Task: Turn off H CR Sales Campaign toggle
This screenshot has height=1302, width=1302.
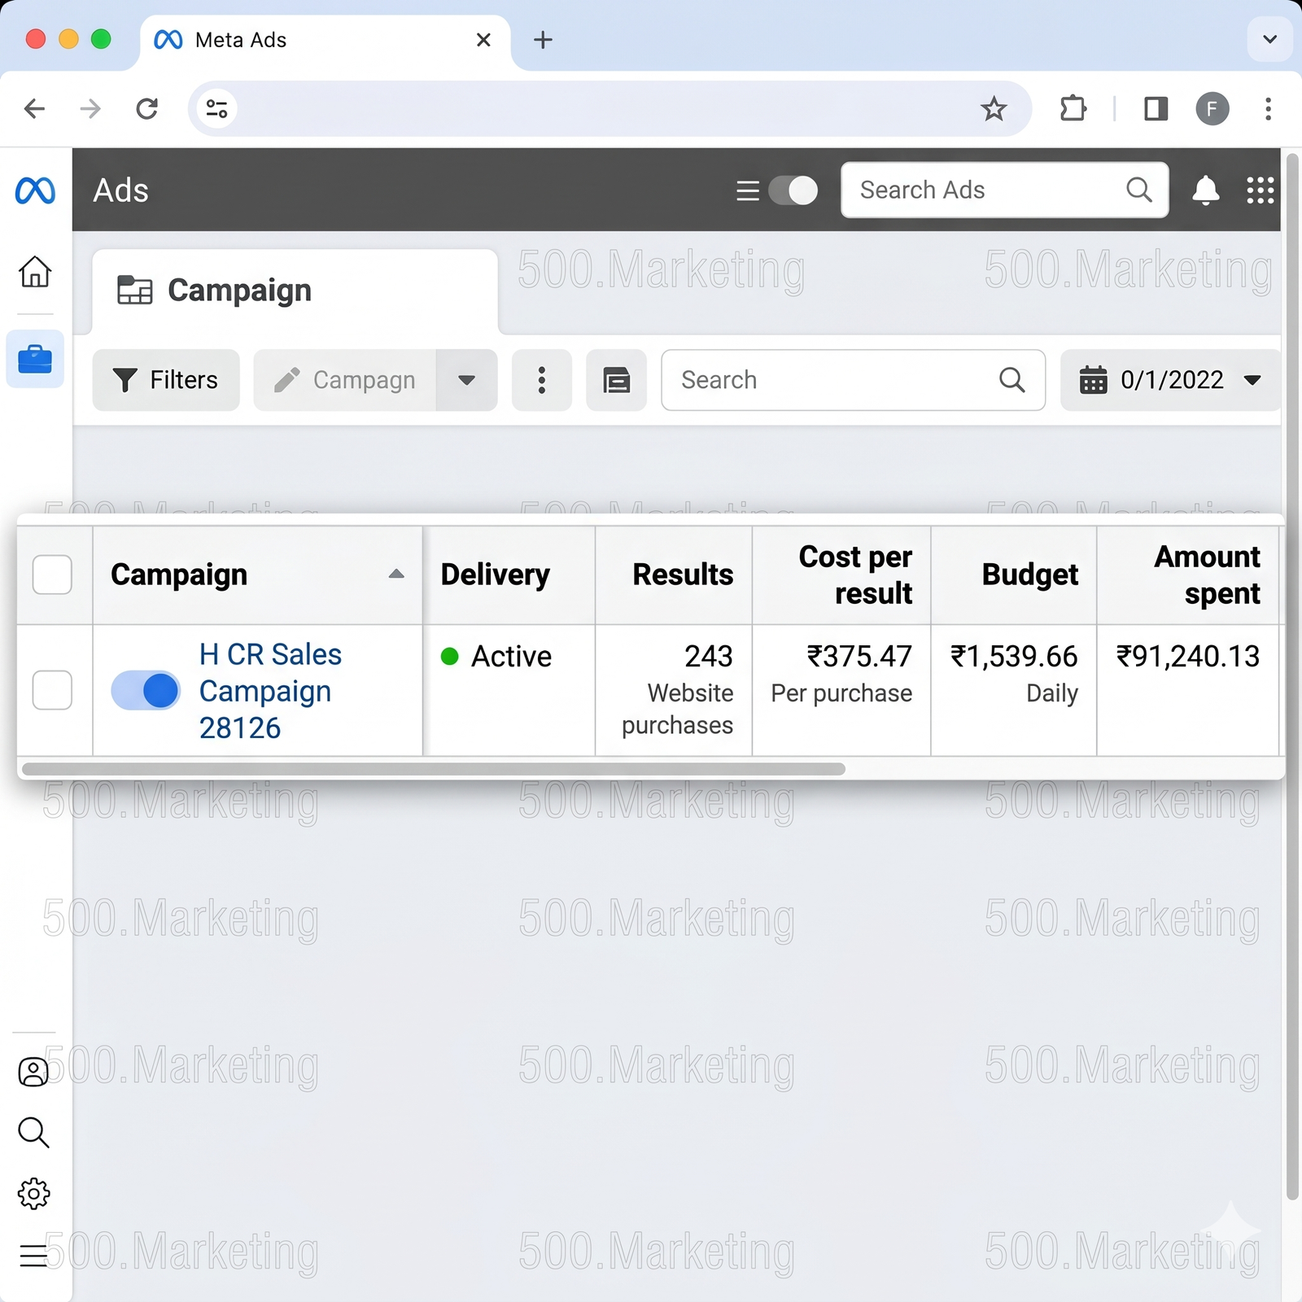Action: point(146,690)
